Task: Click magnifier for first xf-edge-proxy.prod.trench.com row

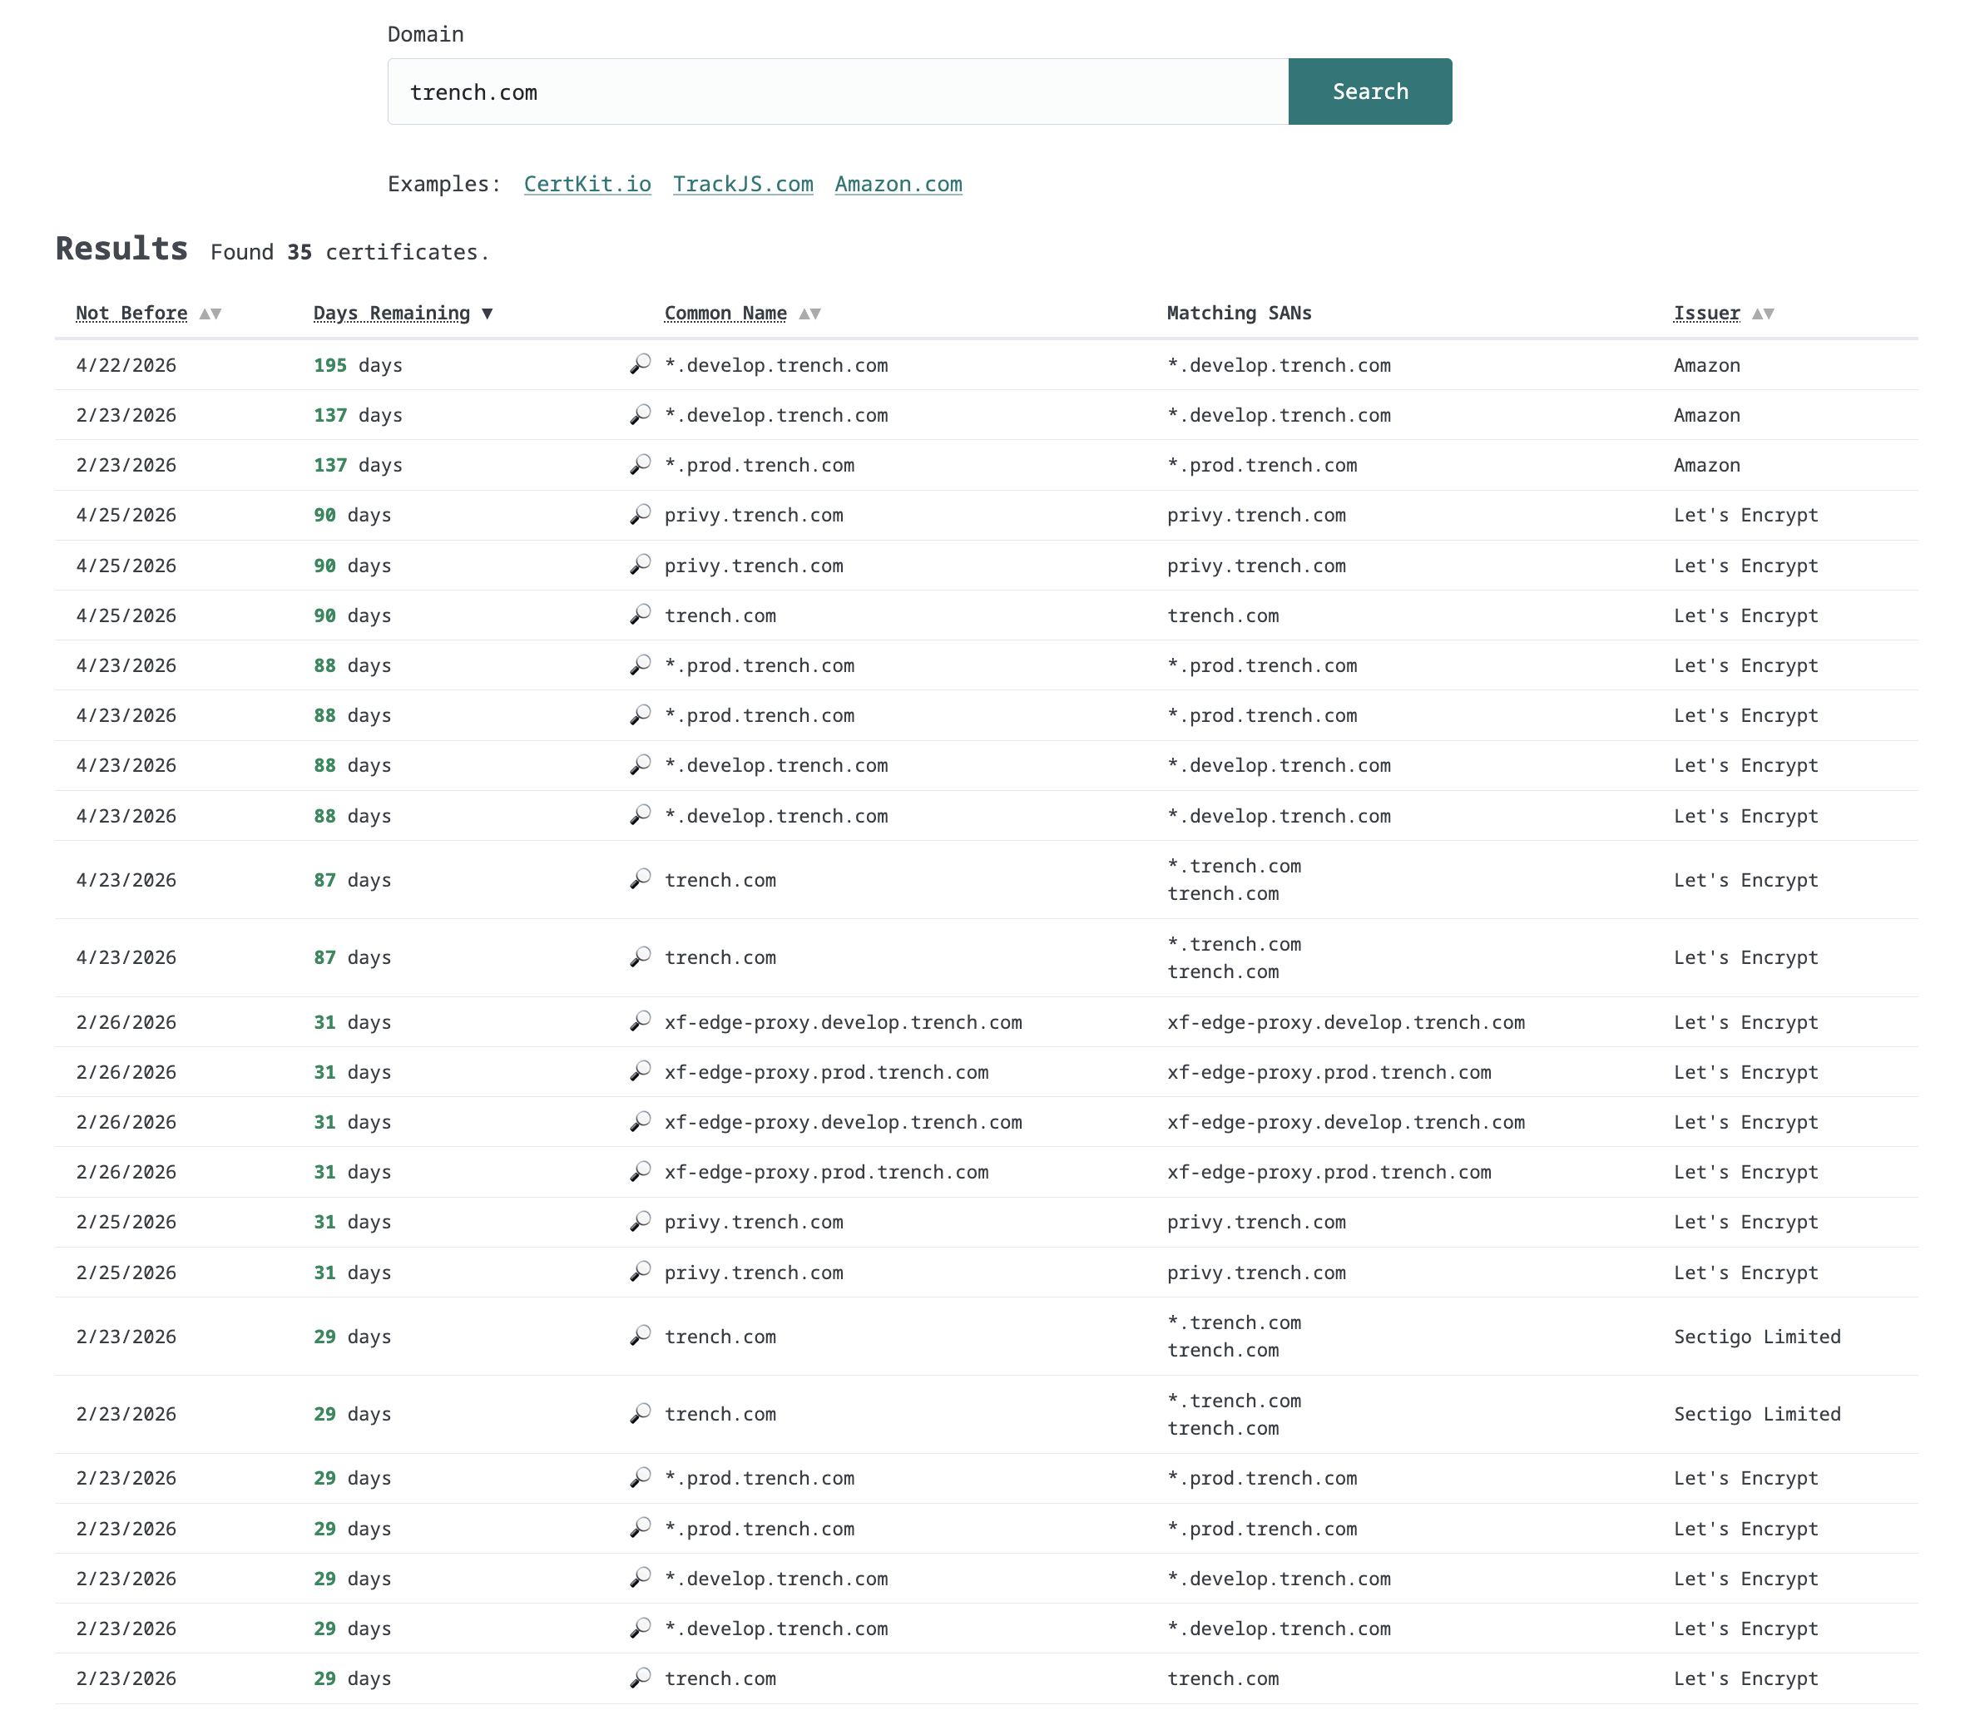Action: click(x=640, y=1072)
